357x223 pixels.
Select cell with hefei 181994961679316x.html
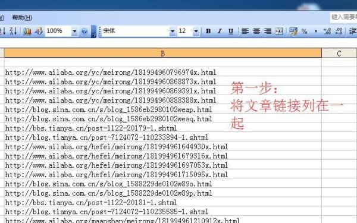163,156
